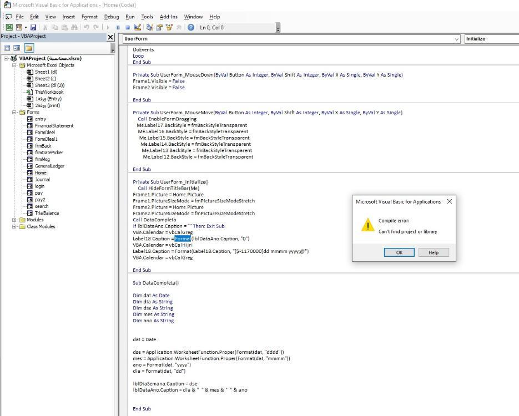
Task: Select the search form in the tree
Action: coord(42,206)
